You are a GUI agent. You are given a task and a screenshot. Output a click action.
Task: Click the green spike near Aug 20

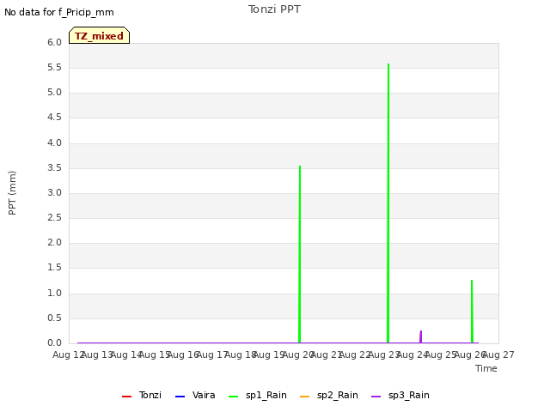tap(300, 254)
